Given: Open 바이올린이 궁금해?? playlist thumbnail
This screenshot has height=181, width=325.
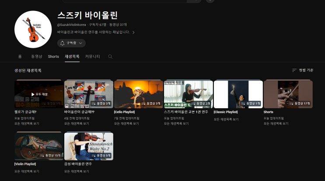Looking at the screenshot, I should [x=89, y=94].
